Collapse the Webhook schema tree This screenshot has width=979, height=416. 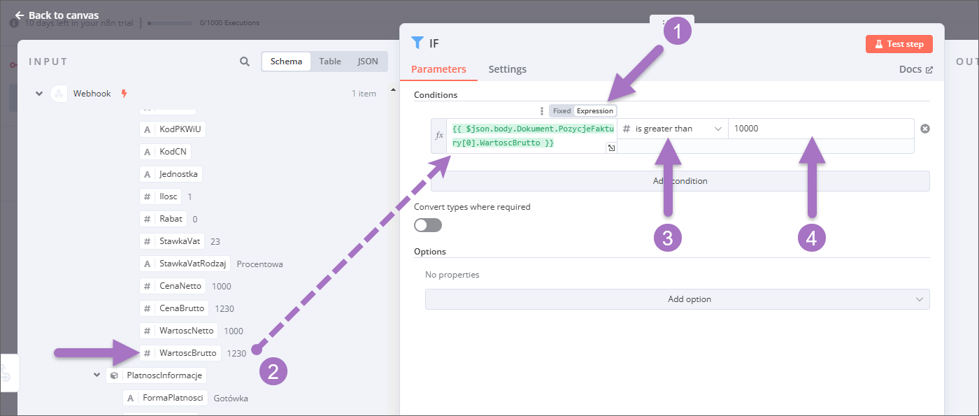click(x=39, y=94)
